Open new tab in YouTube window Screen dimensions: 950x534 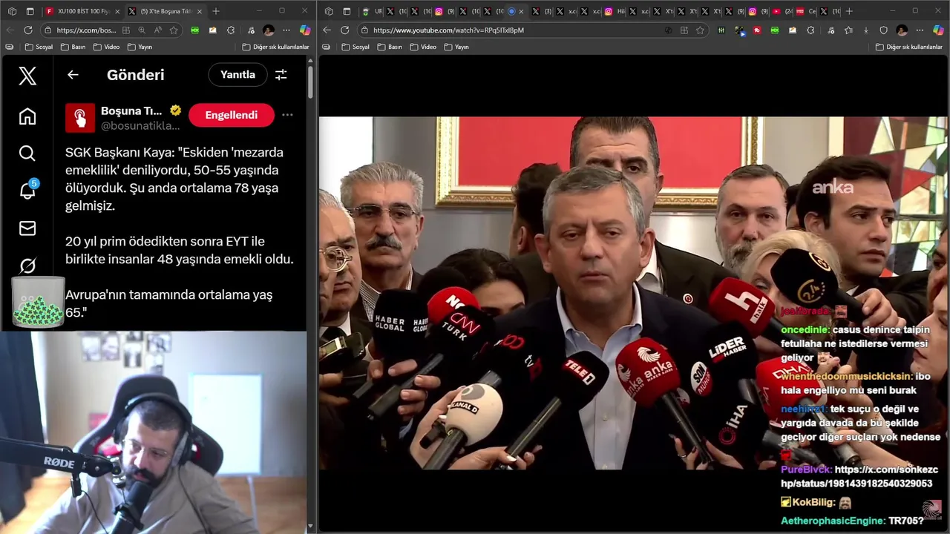click(850, 11)
